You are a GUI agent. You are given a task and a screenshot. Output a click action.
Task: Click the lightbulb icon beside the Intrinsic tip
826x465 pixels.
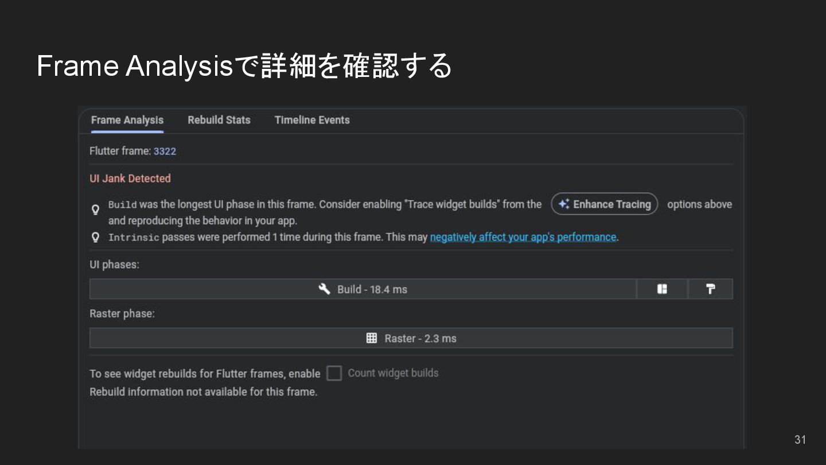coord(96,237)
